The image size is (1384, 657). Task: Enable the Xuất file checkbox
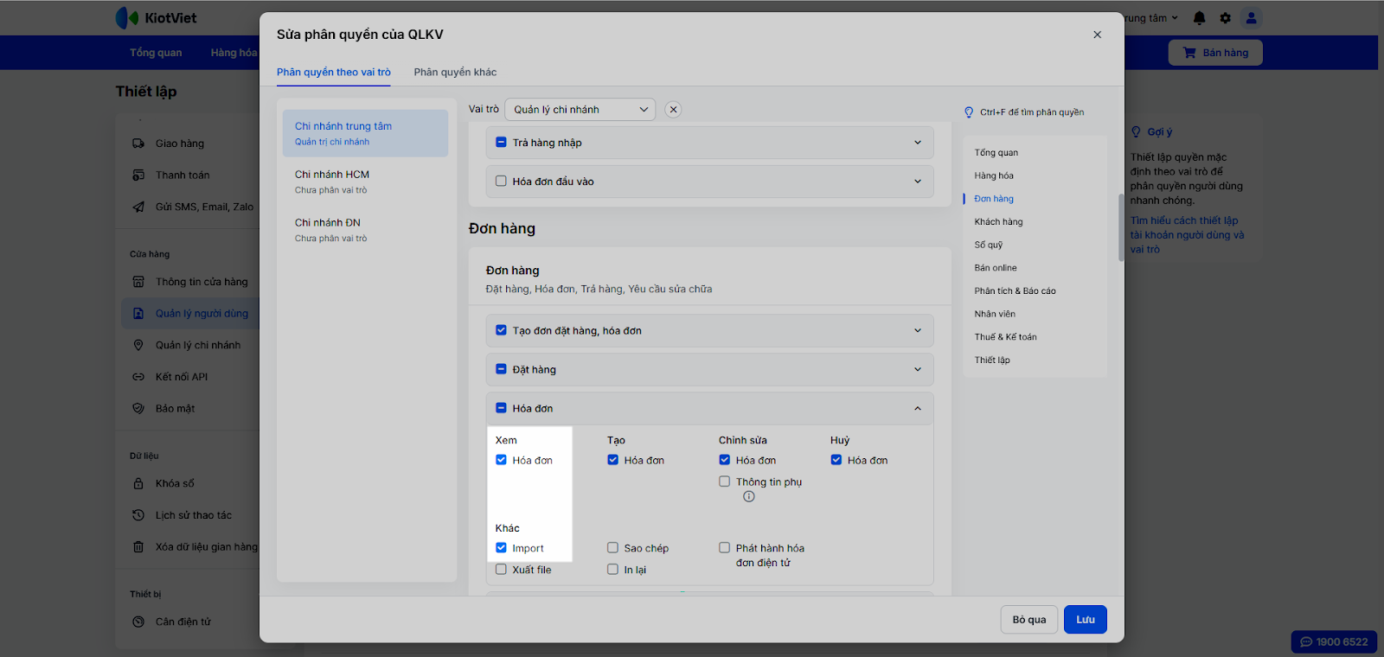(x=501, y=570)
